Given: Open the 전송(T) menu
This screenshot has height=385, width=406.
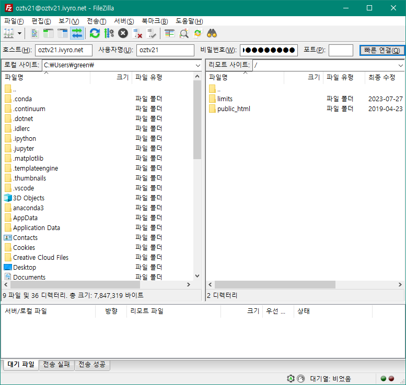Looking at the screenshot, I should click(96, 21).
